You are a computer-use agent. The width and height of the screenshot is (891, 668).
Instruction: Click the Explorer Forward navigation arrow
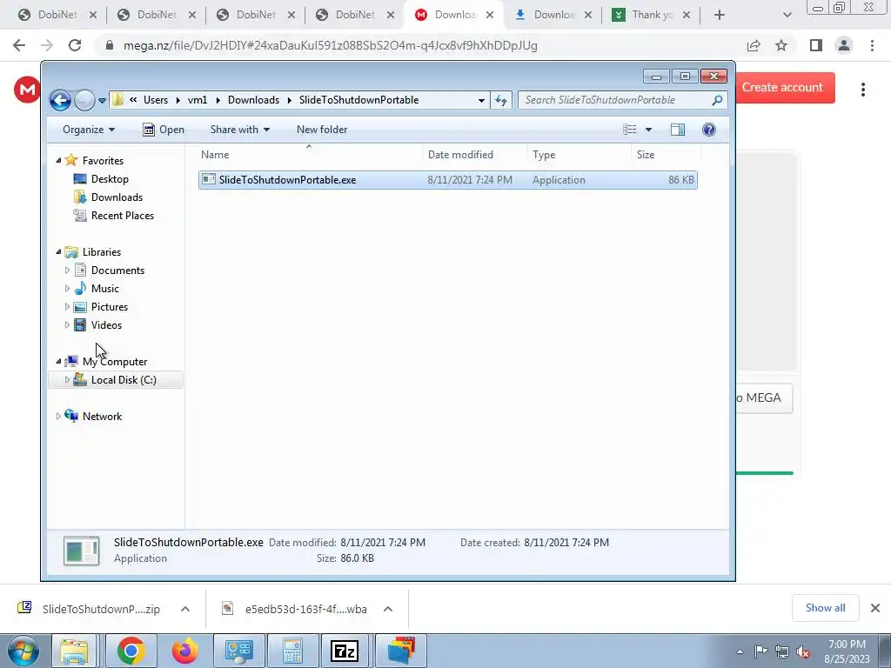(x=84, y=101)
